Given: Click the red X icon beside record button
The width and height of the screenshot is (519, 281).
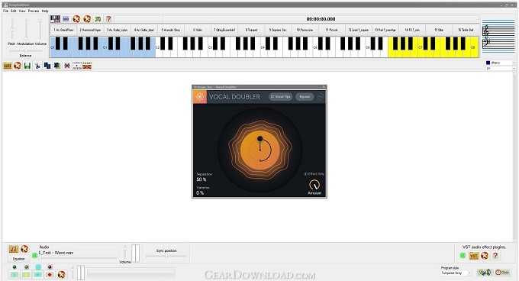Looking at the screenshot, I should click(x=61, y=274).
